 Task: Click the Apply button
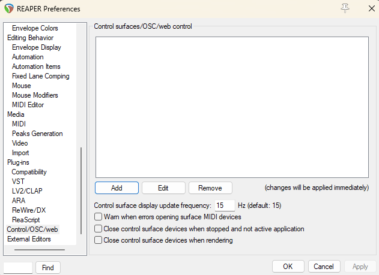tap(360, 267)
